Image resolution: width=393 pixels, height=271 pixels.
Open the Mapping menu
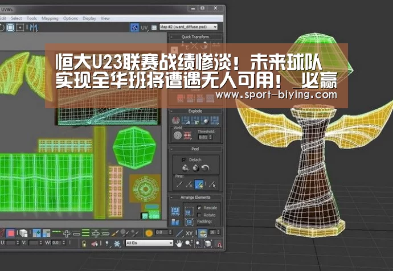(x=50, y=18)
